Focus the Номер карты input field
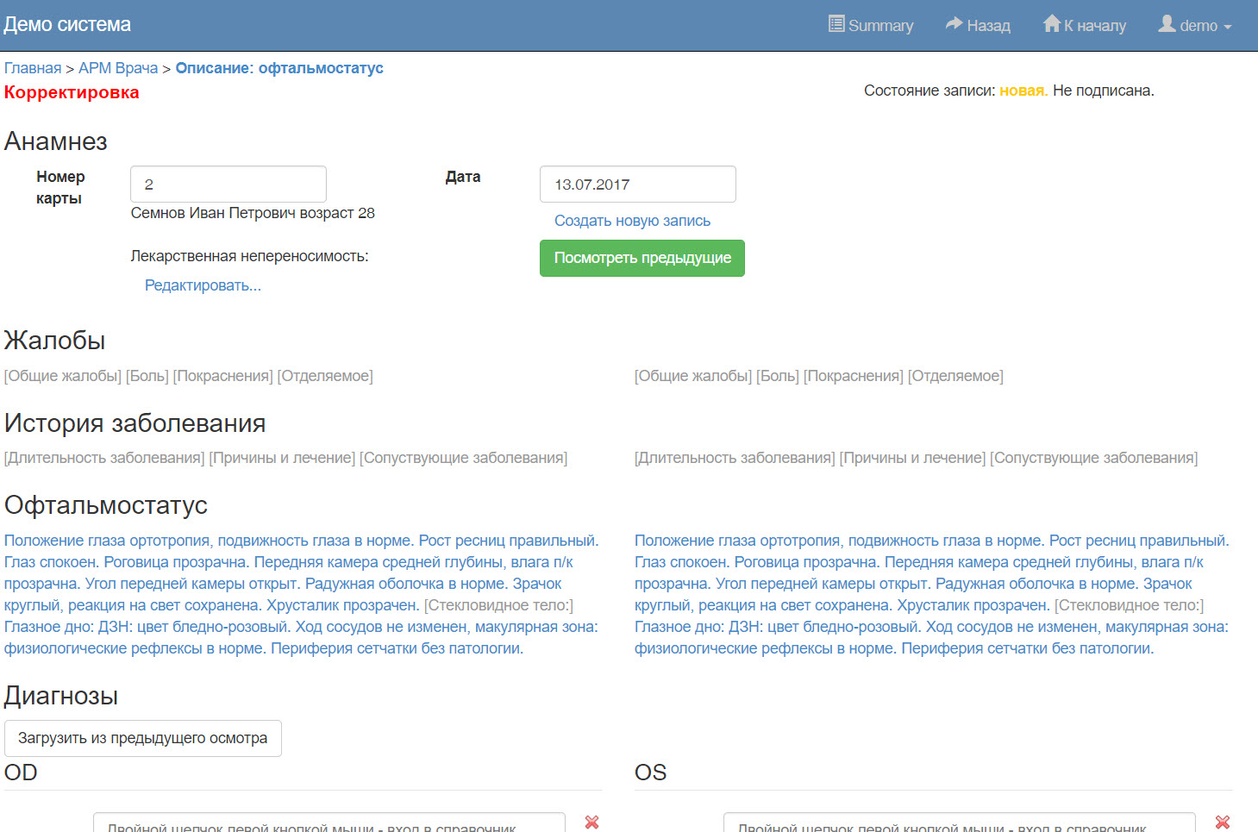Viewport: 1258px width, 832px height. click(x=228, y=185)
